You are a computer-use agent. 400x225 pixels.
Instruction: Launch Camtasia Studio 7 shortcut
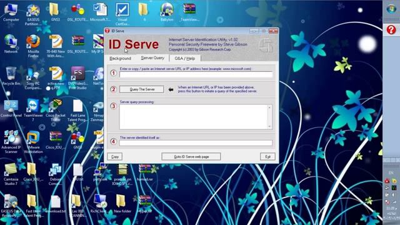point(11,174)
